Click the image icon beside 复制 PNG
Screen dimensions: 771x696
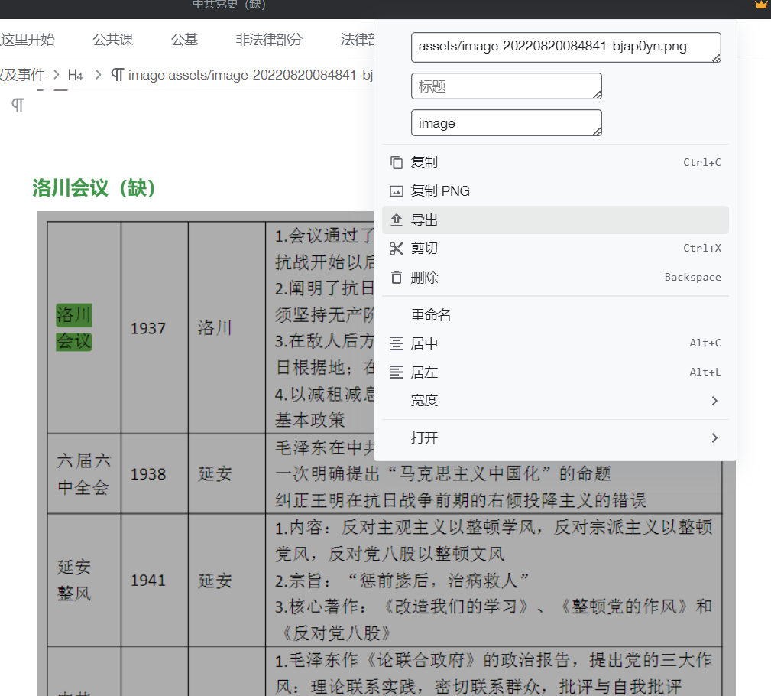396,191
